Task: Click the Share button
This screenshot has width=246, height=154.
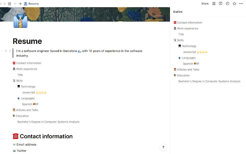Action: pos(204,3)
